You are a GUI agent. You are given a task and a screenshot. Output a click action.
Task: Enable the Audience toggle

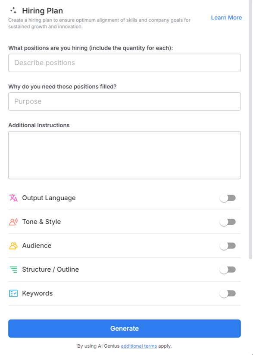[x=228, y=245]
